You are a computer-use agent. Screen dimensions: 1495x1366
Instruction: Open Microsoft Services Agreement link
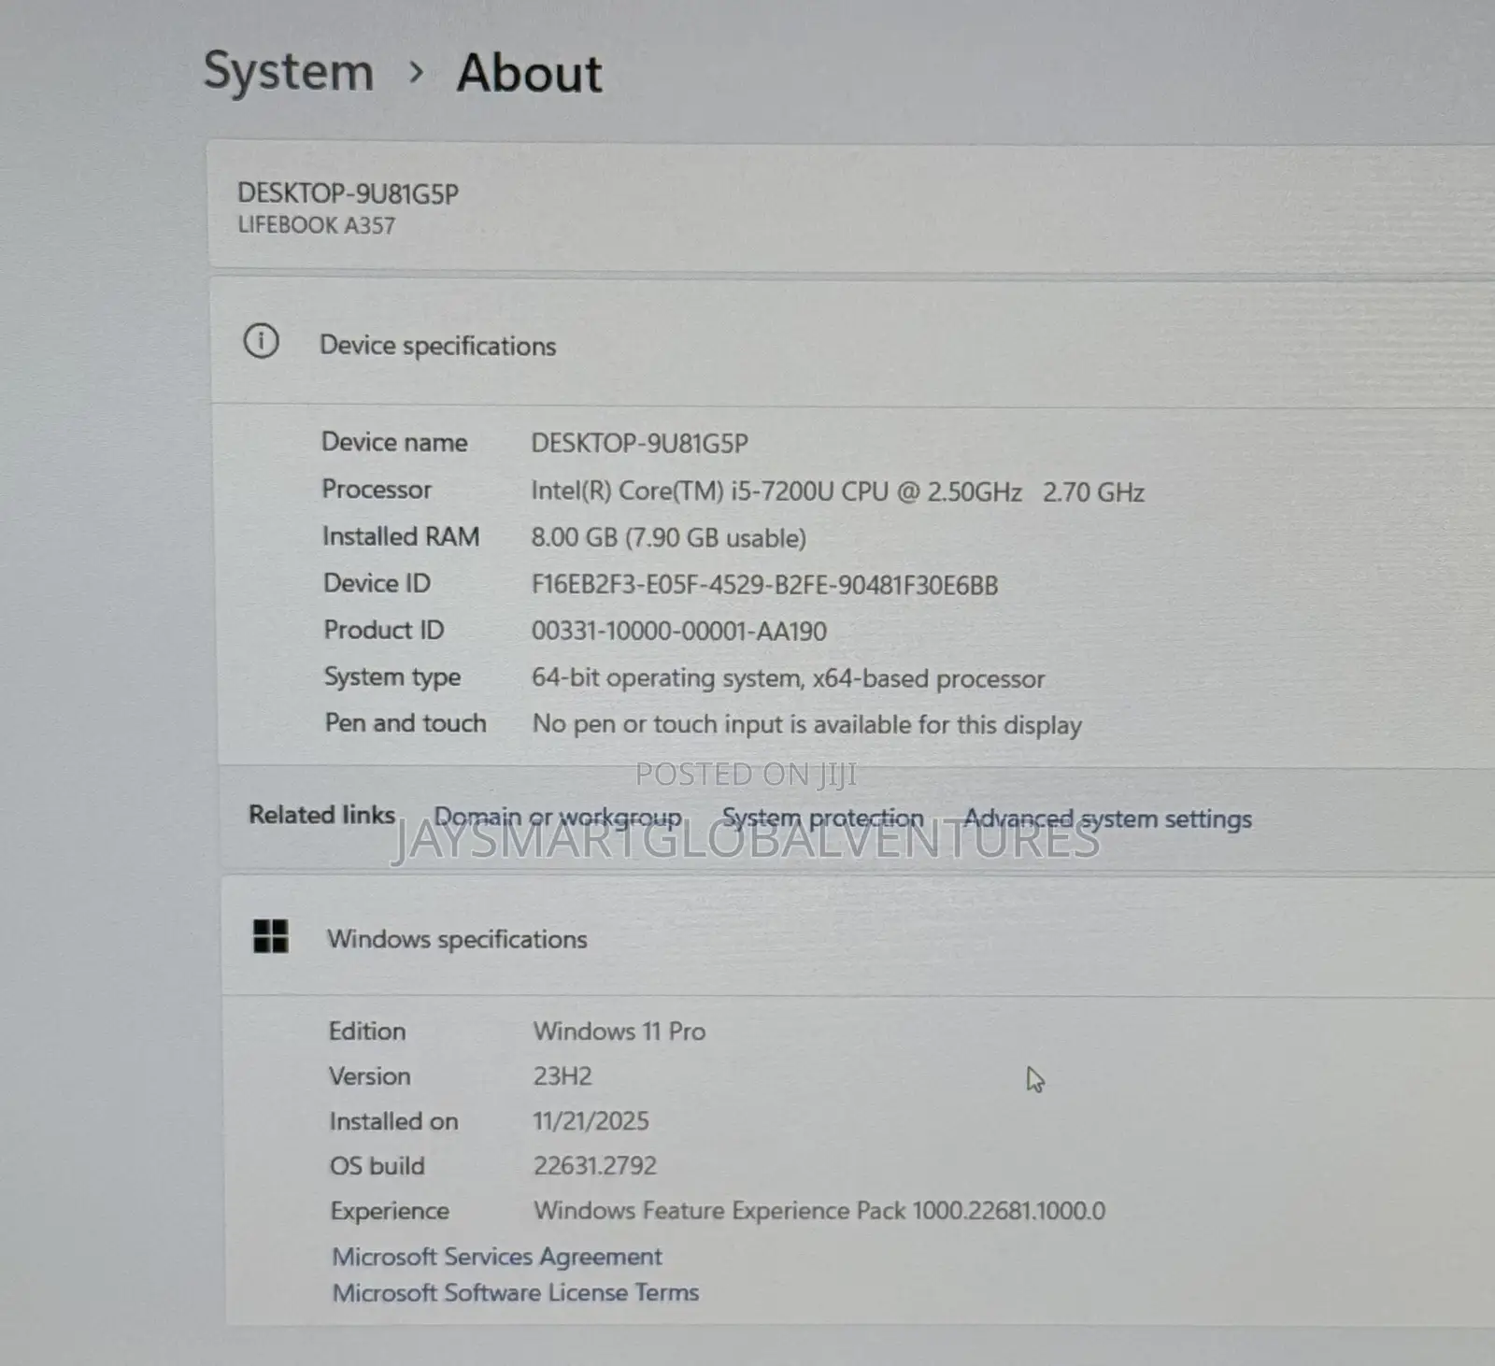click(x=497, y=1257)
